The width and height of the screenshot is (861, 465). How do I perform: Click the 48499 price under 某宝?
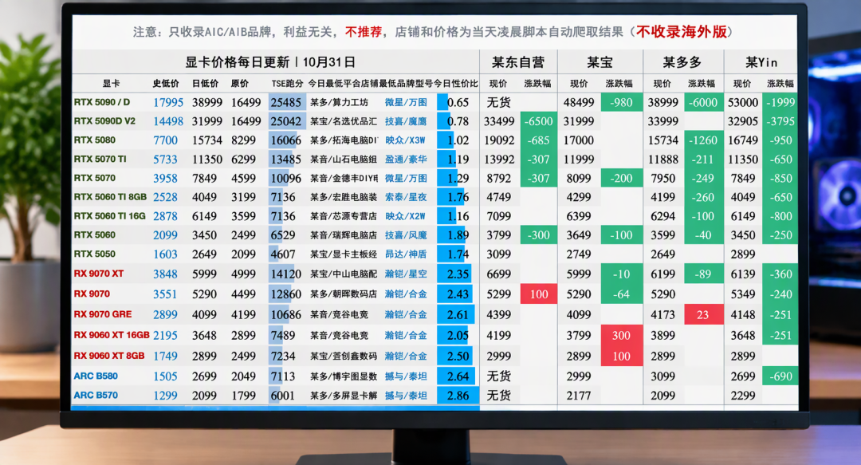579,102
